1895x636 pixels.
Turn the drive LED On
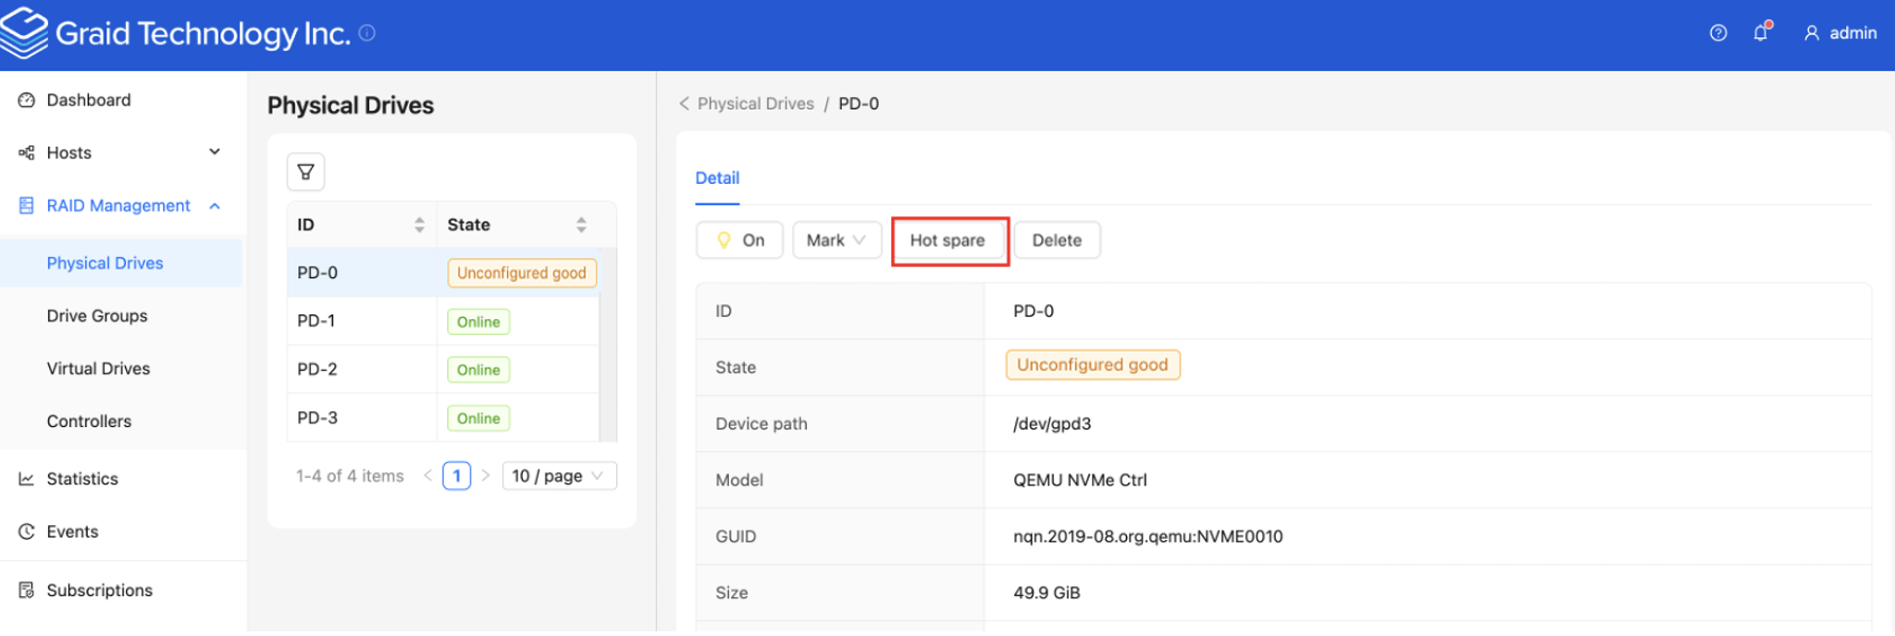coord(740,240)
